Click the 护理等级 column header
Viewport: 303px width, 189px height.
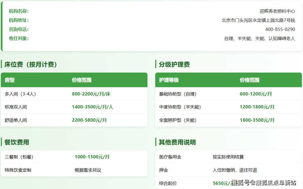point(169,80)
